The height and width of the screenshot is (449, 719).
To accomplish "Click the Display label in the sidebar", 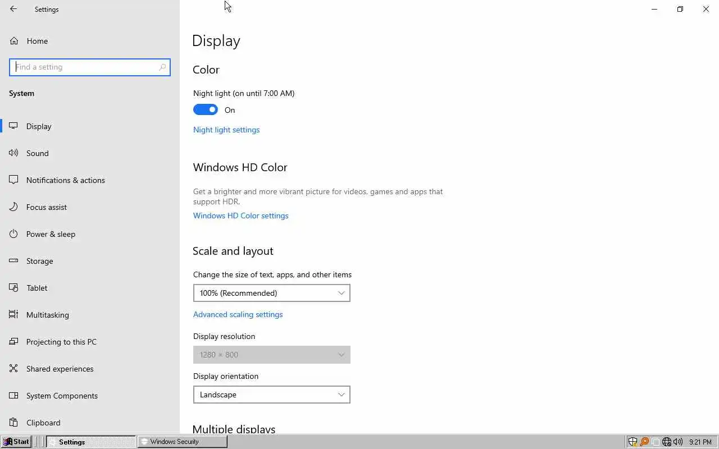I will (39, 126).
